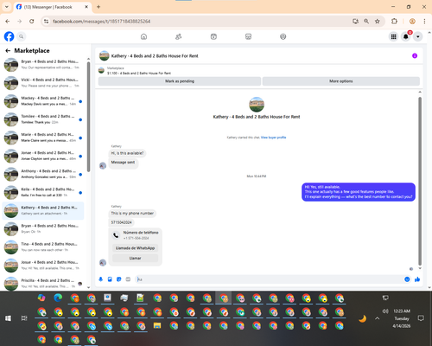Viewport: 432px width, 346px height.
Task: Open the Vicki conversation
Action: click(43, 83)
